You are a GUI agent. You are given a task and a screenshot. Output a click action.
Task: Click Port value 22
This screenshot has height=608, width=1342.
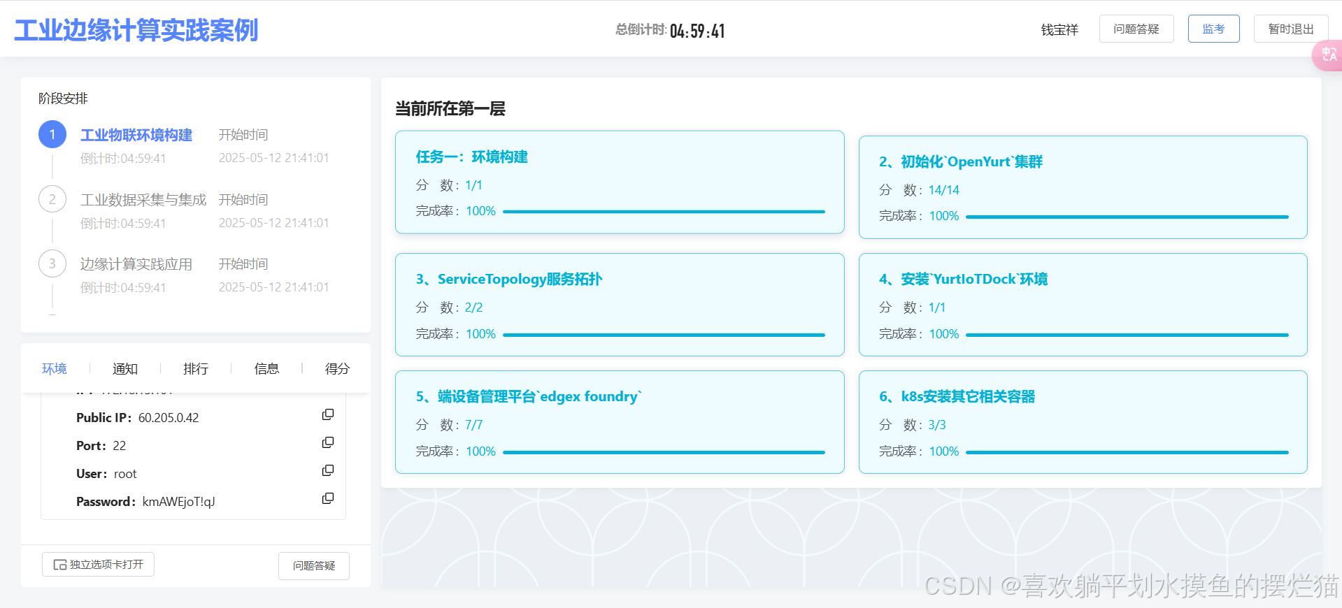tap(120, 446)
